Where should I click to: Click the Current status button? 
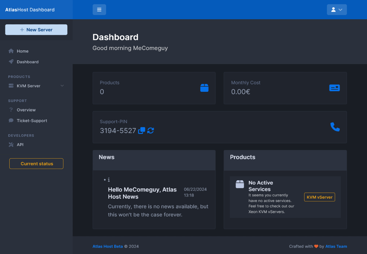pos(36,164)
